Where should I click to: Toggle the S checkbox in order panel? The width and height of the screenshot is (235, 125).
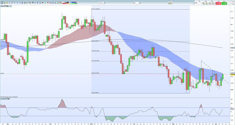(228, 2)
